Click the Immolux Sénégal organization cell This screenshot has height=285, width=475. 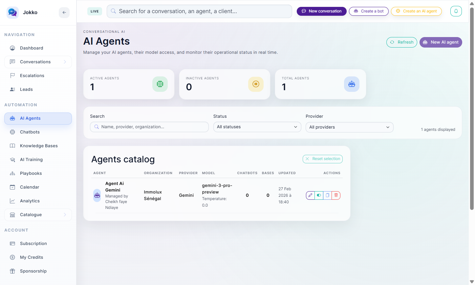click(153, 195)
